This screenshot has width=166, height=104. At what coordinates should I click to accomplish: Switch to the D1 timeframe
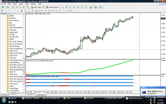tap(64, 11)
